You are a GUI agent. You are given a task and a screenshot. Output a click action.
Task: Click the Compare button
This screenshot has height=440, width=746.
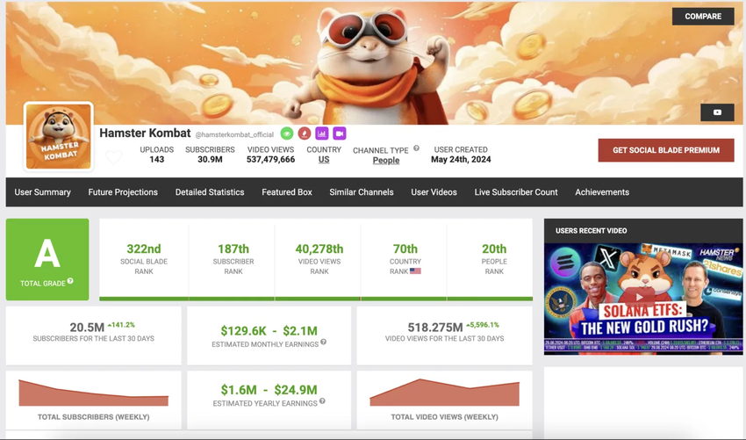click(x=703, y=16)
